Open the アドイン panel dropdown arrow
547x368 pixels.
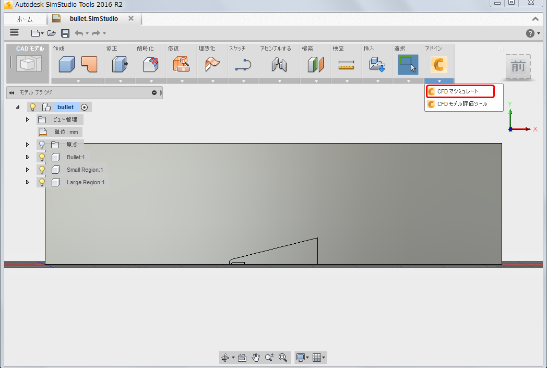(x=439, y=81)
